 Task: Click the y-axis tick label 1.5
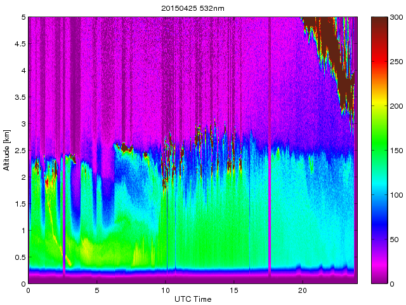click(20, 204)
